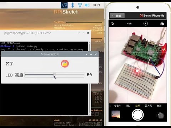Tap the camera shutter button
The height and width of the screenshot is (128, 171).
138,115
